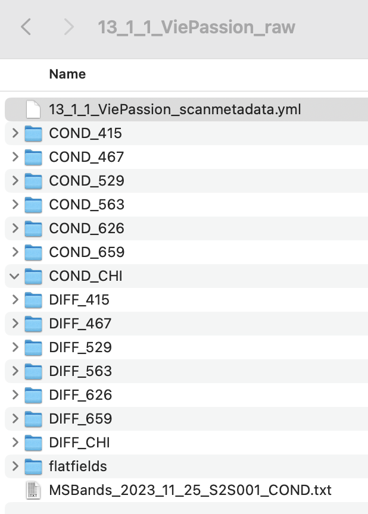
Task: Expand the DIFF_563 folder
Action: [15, 371]
